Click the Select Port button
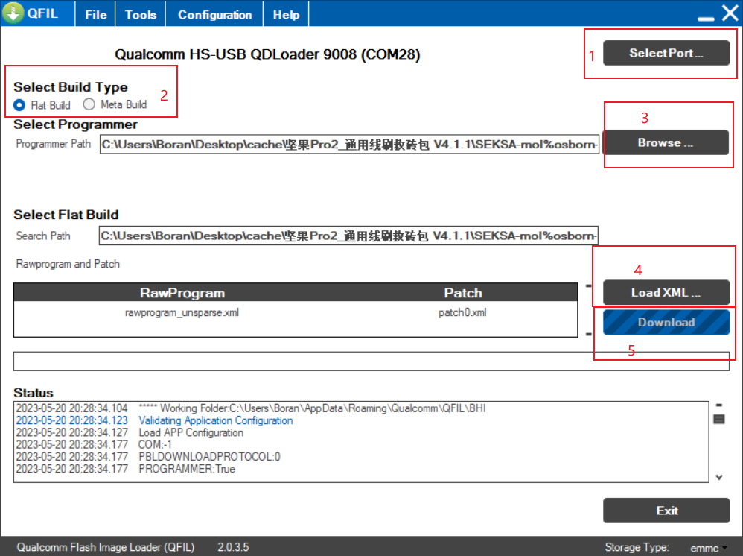 click(666, 53)
